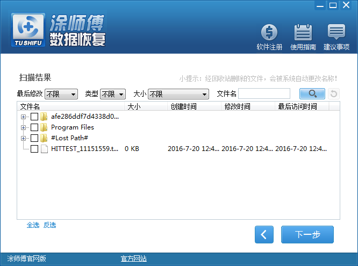Image resolution: width=358 pixels, height=266 pixels.
Task: Open the 软件注册 dollar icon
Action: (269, 32)
